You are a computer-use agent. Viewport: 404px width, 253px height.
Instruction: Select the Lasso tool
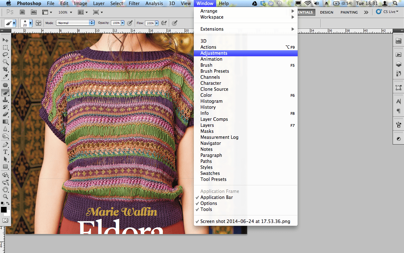[5, 55]
